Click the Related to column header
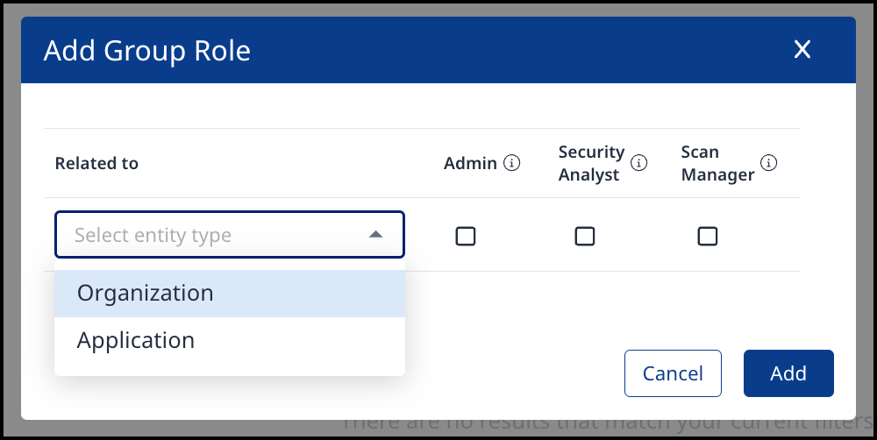Viewport: 877px width, 440px height. pyautogui.click(x=96, y=163)
